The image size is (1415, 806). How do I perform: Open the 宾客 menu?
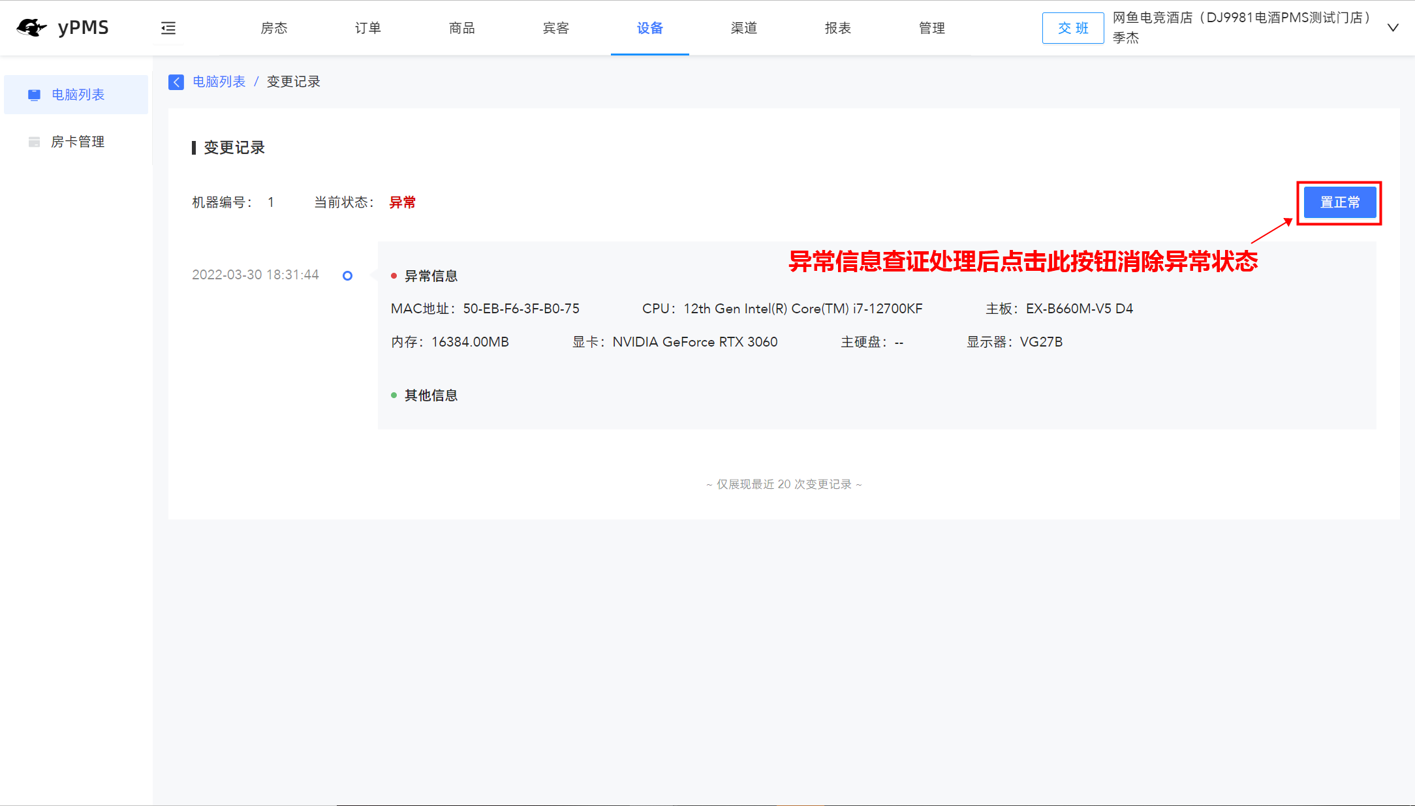[556, 28]
